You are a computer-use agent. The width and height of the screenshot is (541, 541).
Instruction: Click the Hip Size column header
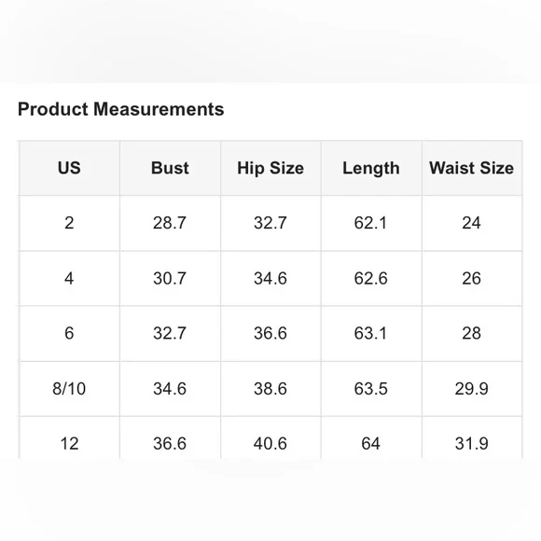270,168
